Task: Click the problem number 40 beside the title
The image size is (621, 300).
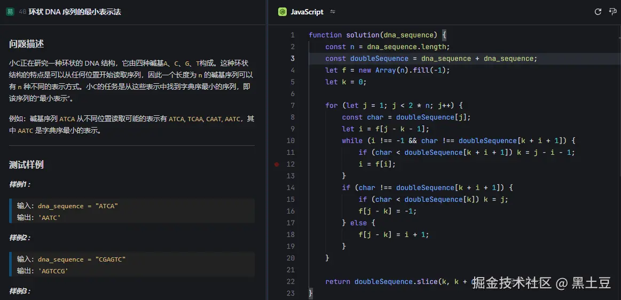Action: pos(22,12)
